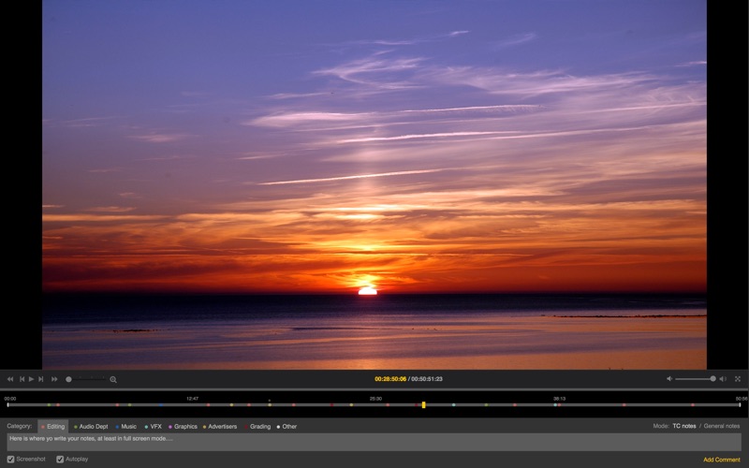This screenshot has height=468, width=749.
Task: Select the Audio Dept category
Action: (x=91, y=427)
